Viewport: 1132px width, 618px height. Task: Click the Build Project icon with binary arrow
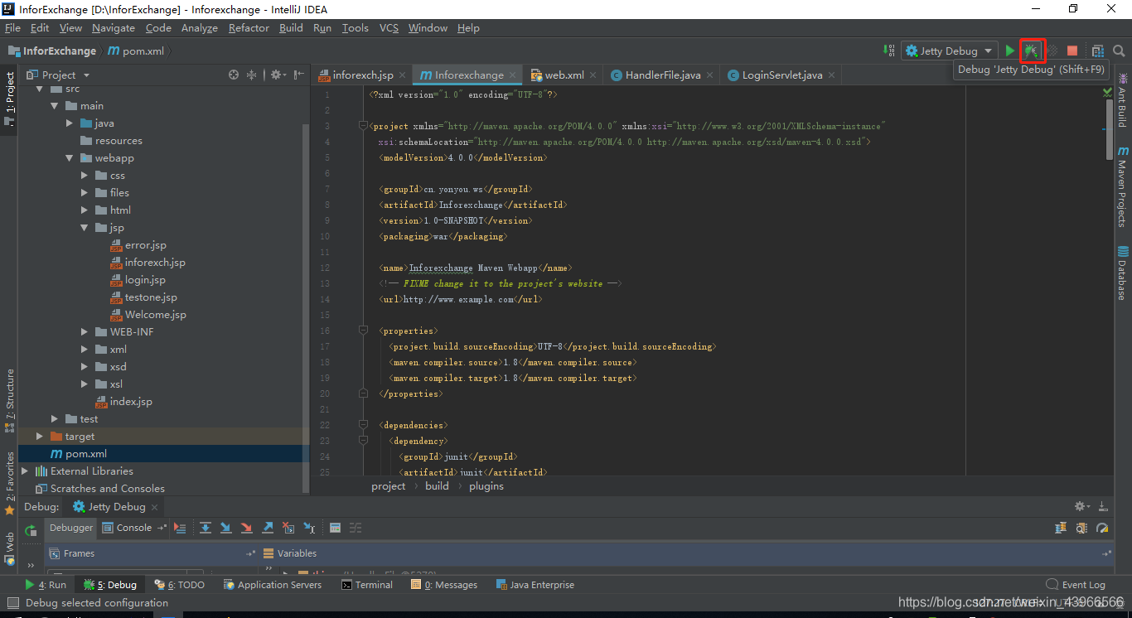pyautogui.click(x=888, y=51)
